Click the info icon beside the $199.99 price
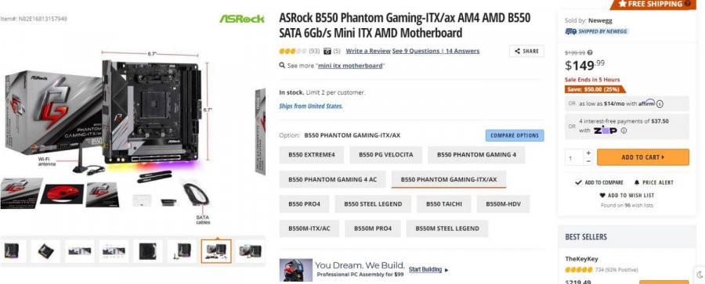Screen dimensions: 705x284 [590, 52]
